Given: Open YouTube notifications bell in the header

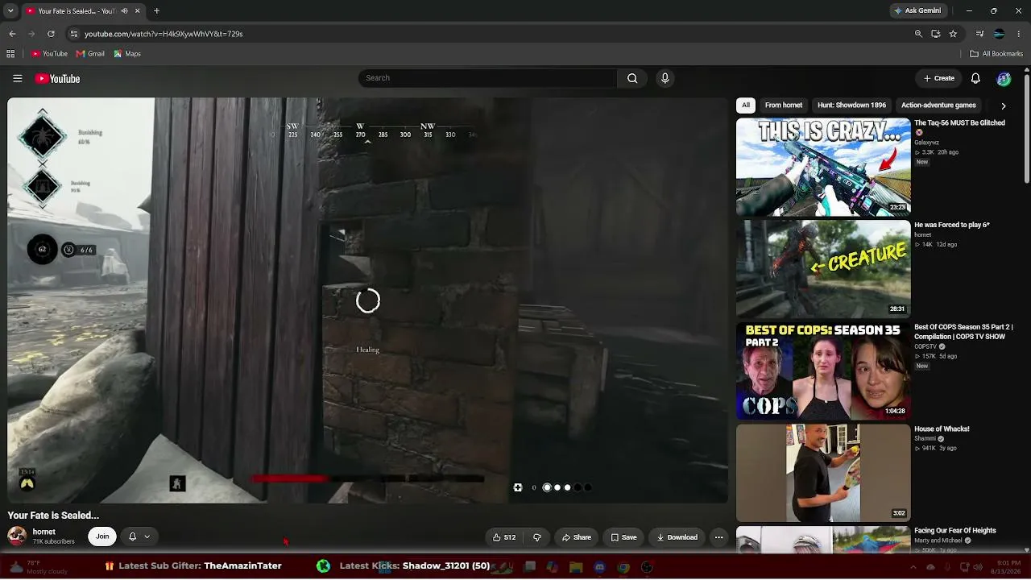Looking at the screenshot, I should click(975, 78).
